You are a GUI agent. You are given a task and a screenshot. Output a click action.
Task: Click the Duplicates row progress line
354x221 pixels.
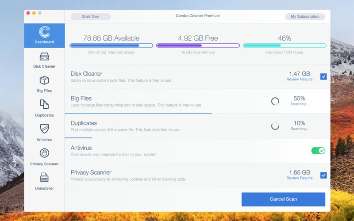pos(78,137)
